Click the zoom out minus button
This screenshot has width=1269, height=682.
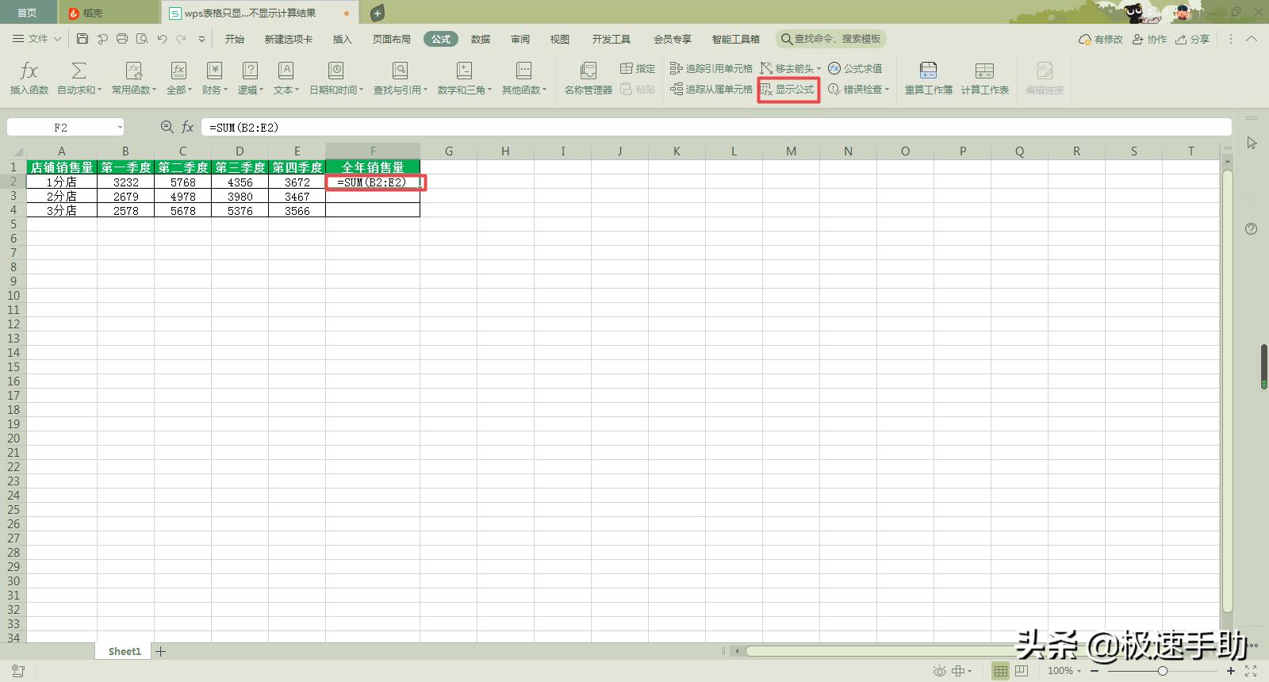(x=1095, y=671)
